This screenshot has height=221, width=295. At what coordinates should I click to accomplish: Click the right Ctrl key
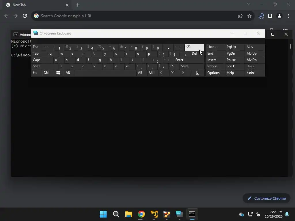click(x=153, y=73)
